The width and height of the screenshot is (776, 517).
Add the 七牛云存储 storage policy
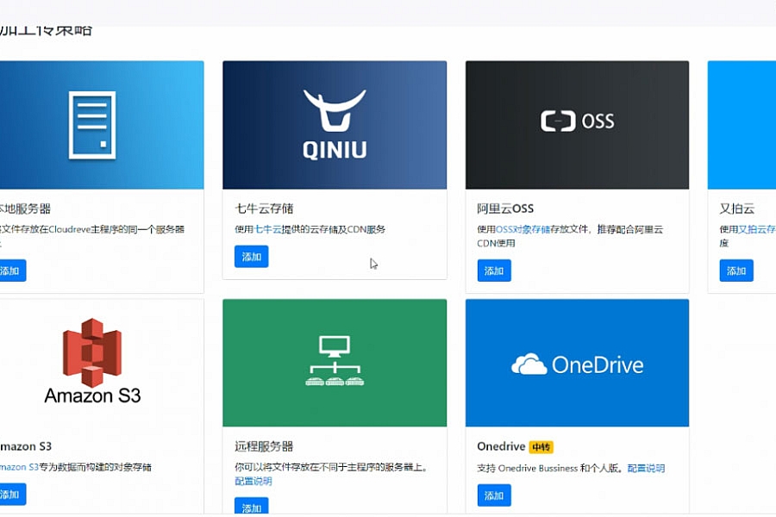coord(252,257)
